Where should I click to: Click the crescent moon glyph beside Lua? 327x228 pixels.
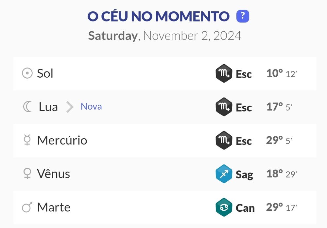[27, 107]
